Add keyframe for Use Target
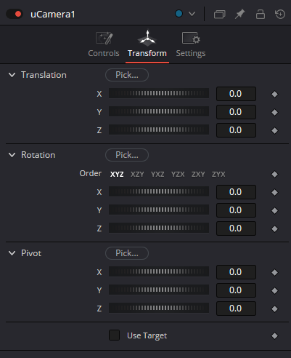Screen dimensions: 291x358 coord(274,336)
